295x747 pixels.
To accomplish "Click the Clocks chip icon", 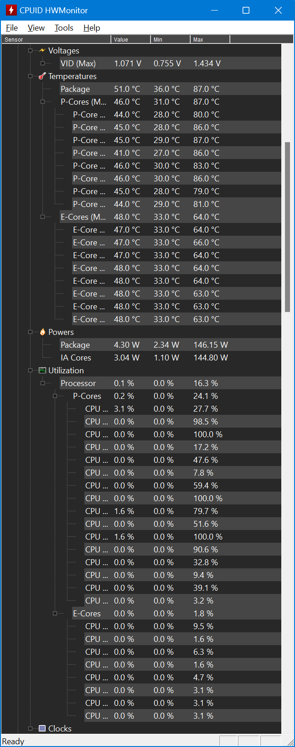I will (42, 729).
